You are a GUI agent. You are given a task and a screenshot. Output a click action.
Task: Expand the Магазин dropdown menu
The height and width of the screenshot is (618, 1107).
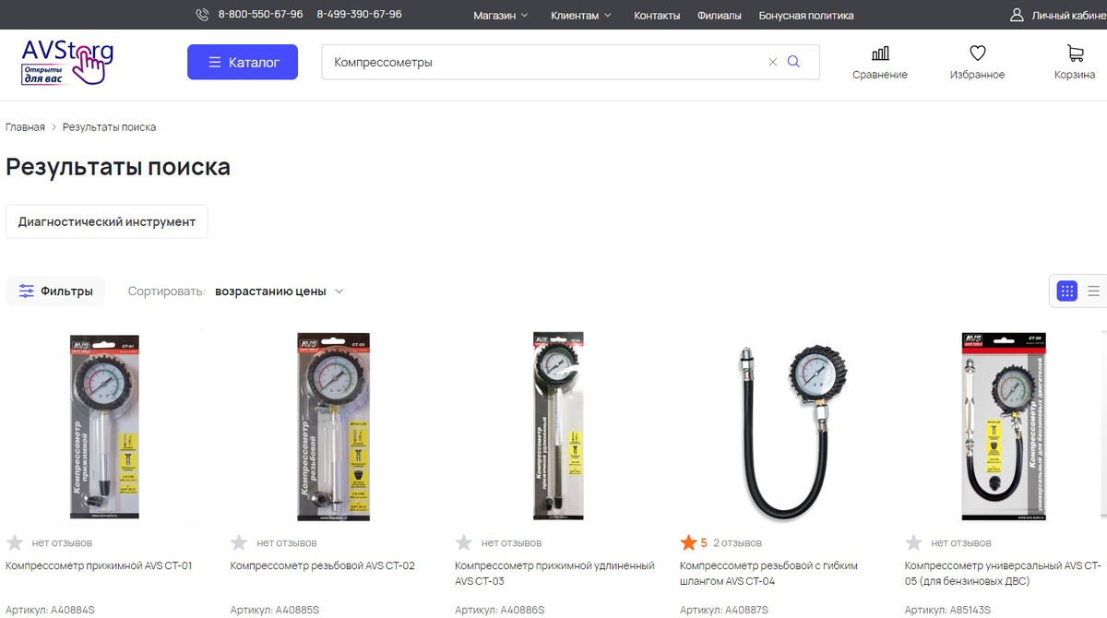click(x=501, y=16)
